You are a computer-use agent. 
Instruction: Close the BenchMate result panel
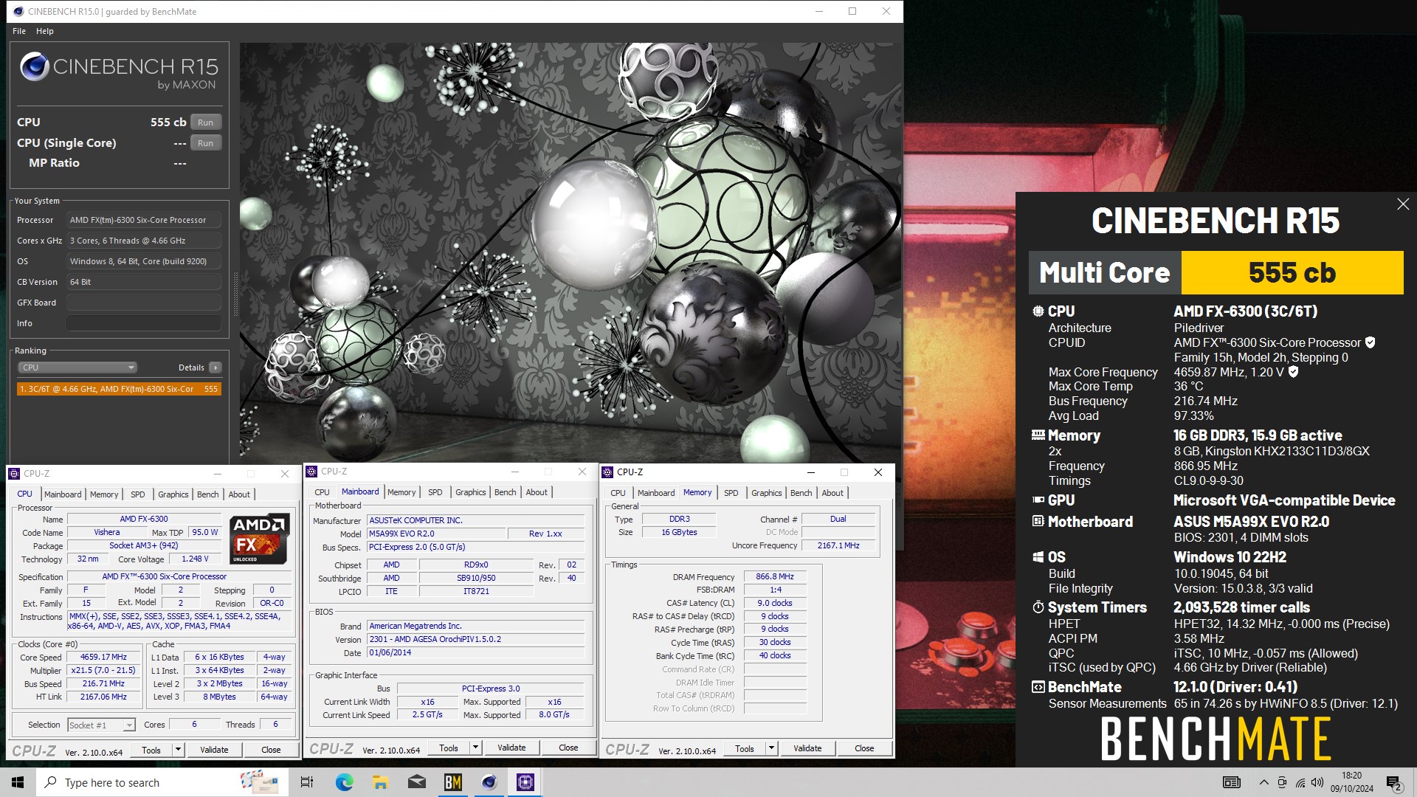tap(1403, 204)
